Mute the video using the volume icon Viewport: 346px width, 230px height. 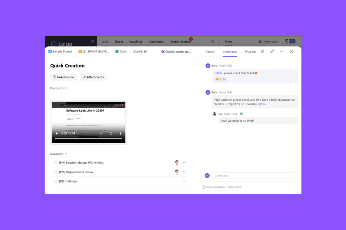[101, 133]
